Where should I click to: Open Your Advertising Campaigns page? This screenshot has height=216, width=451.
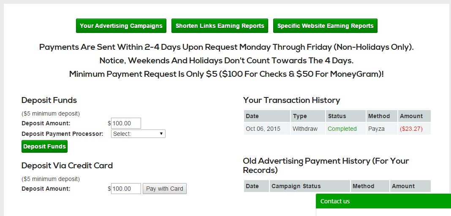[121, 26]
